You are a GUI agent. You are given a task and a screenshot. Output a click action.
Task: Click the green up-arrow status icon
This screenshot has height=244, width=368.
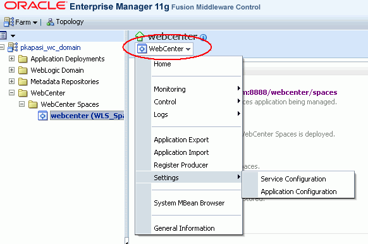click(x=140, y=37)
